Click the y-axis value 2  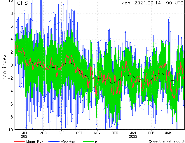12,52
